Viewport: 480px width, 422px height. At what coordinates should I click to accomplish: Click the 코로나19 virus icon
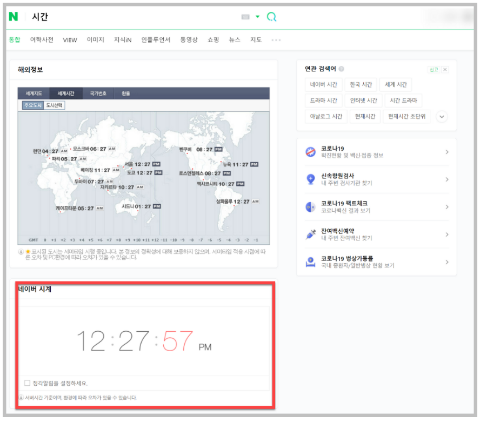[310, 152]
